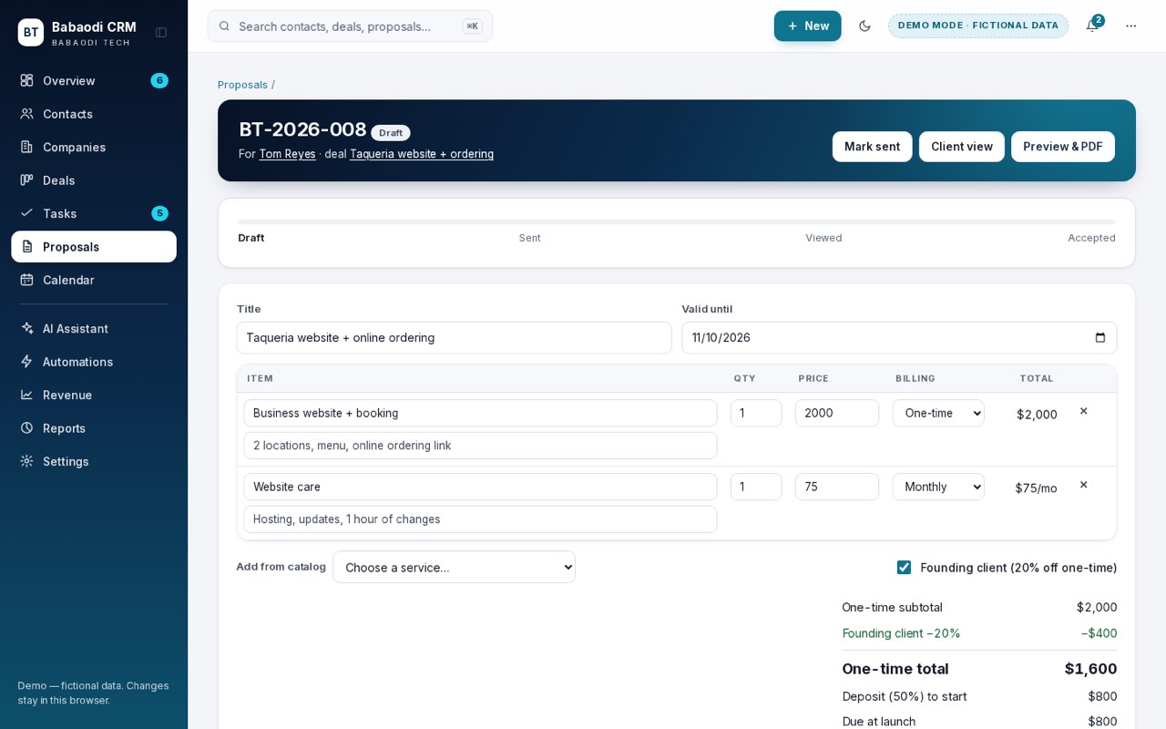Click Preview & PDF
This screenshot has width=1166, height=729.
click(1062, 147)
